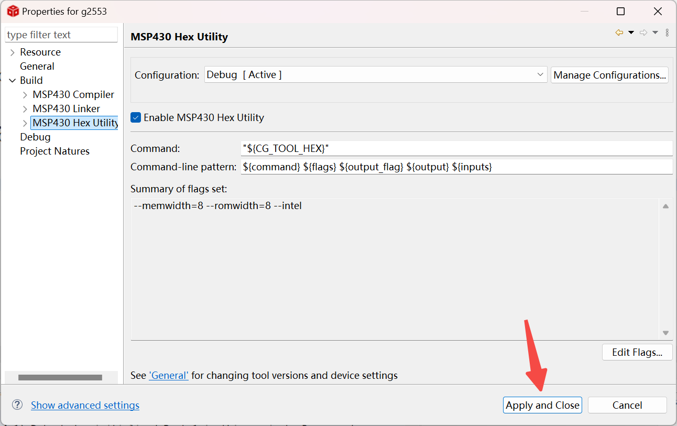The width and height of the screenshot is (677, 426).
Task: Click Manage Configurations button
Action: [x=609, y=75]
